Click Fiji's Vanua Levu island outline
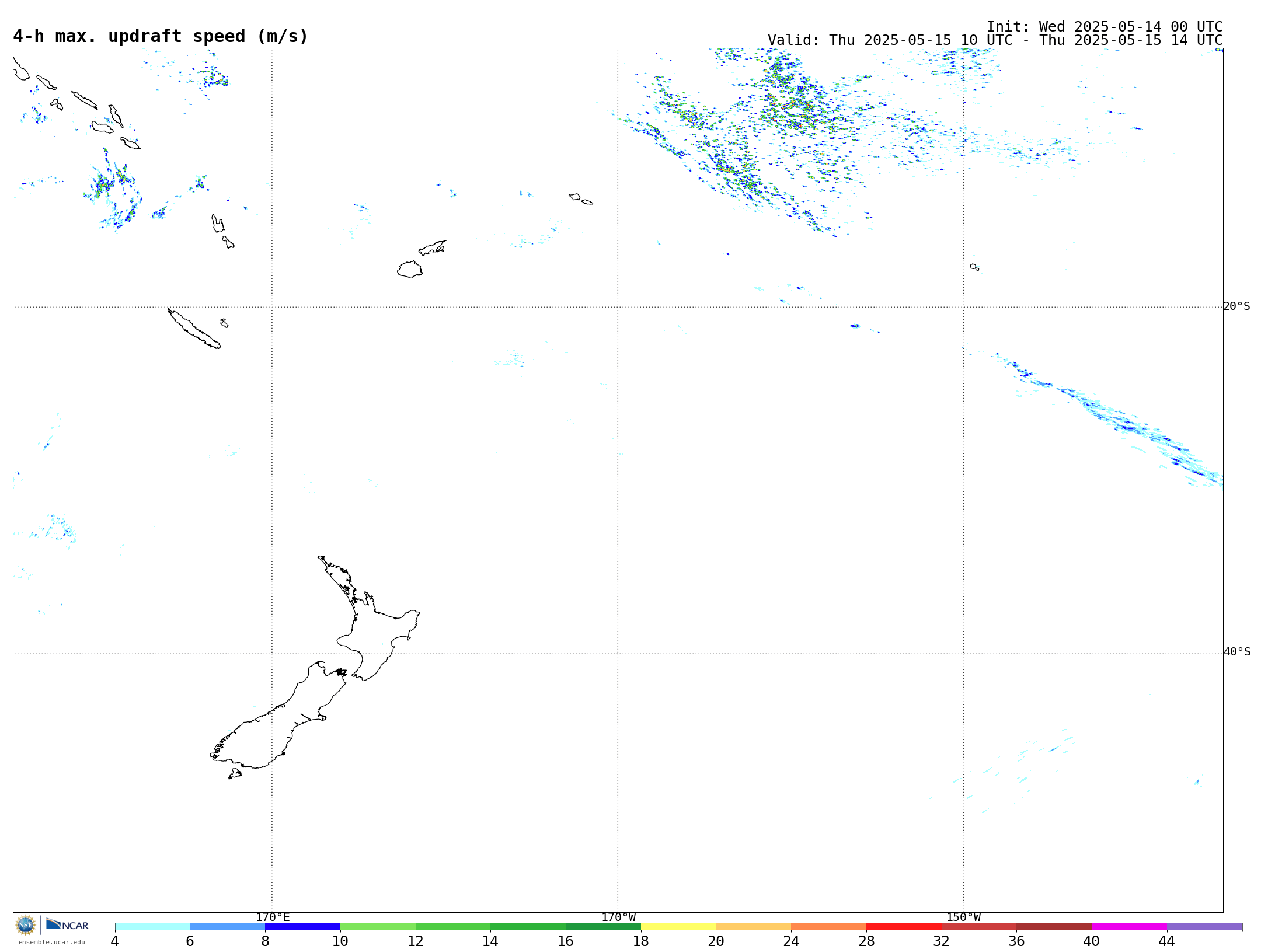The image size is (1261, 949). tap(433, 247)
